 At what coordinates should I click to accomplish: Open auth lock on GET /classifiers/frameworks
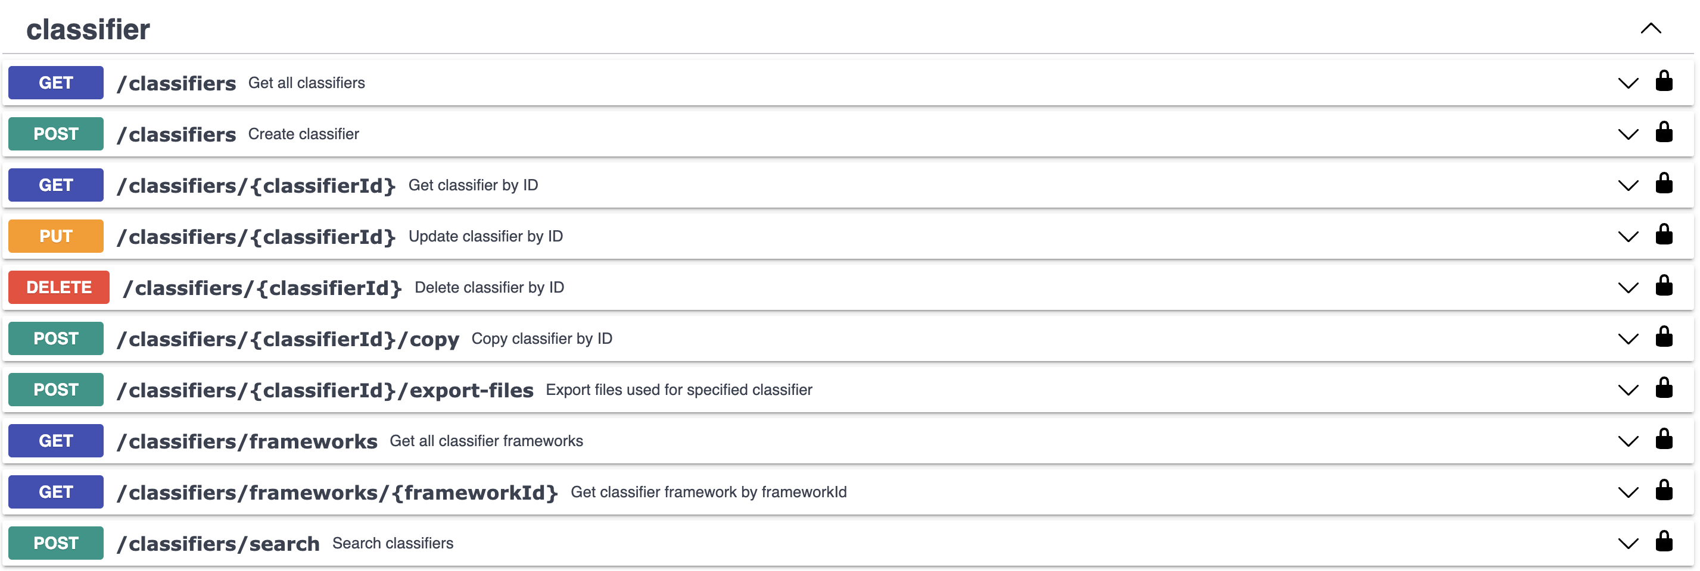tap(1664, 440)
